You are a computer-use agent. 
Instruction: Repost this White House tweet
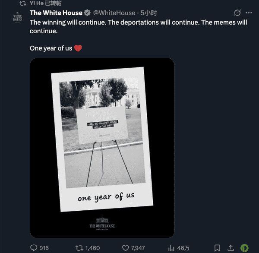click(79, 248)
